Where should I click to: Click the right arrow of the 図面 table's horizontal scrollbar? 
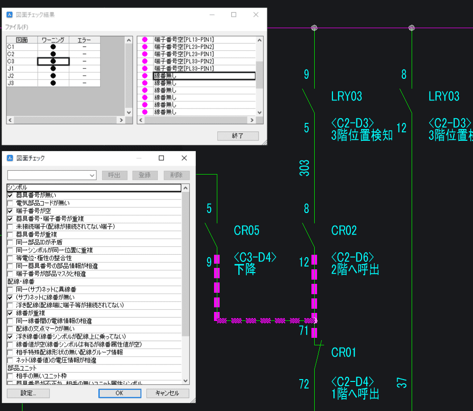coord(121,120)
